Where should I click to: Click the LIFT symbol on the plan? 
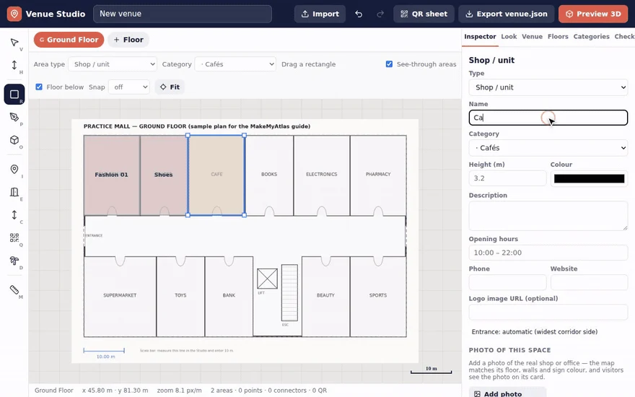267,279
